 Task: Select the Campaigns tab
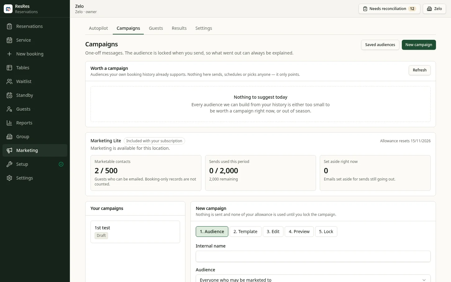[x=128, y=28]
